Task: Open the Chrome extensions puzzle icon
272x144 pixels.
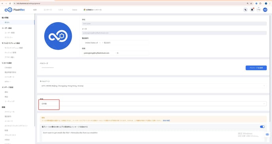Action: tap(261, 4)
